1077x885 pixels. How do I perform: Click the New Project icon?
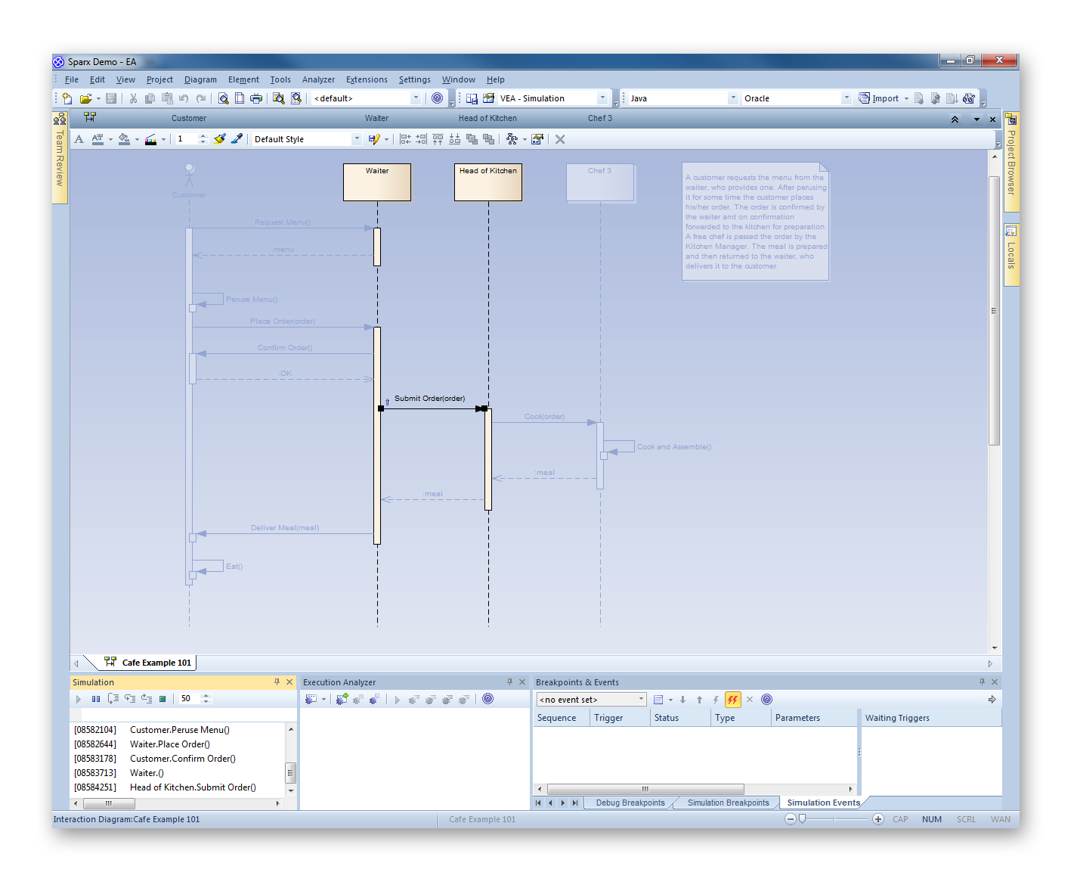click(67, 98)
